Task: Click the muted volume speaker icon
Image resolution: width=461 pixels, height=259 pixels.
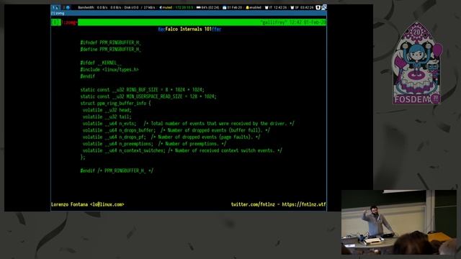Action: coord(161,8)
